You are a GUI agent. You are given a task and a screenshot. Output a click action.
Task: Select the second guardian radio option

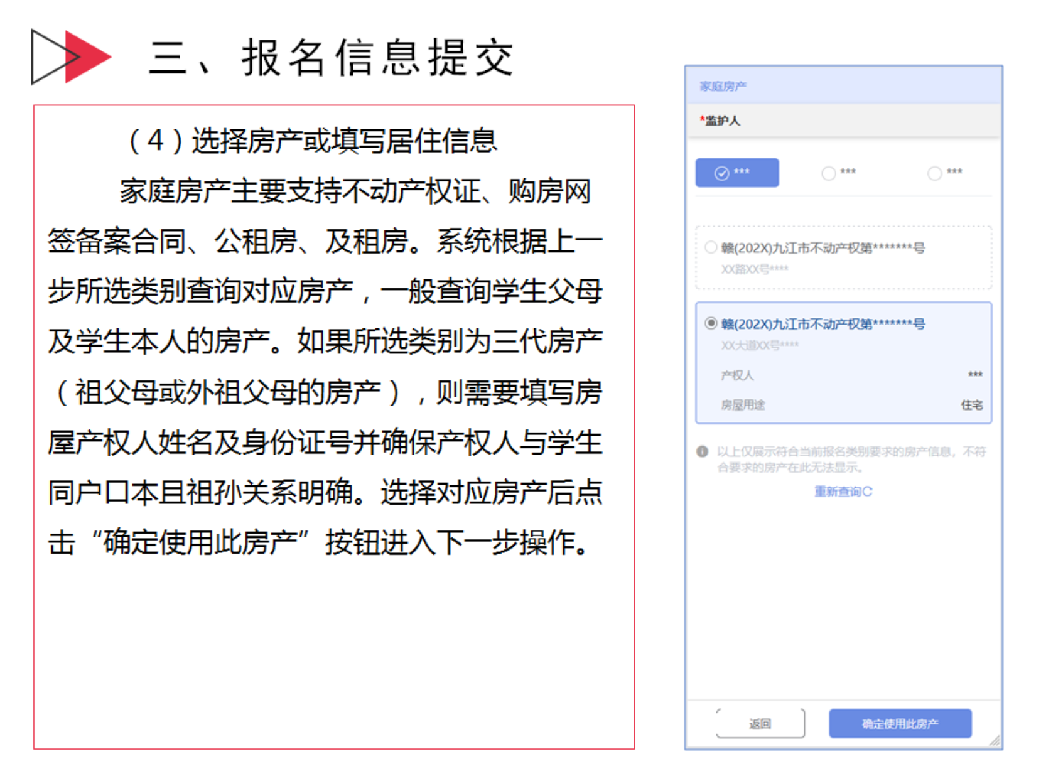[x=829, y=173]
